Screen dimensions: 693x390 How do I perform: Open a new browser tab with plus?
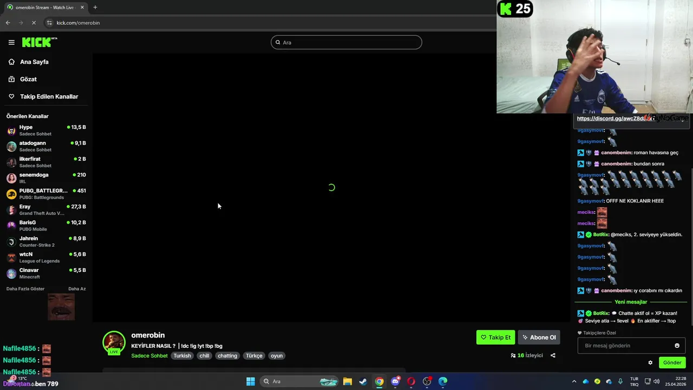[x=95, y=8]
